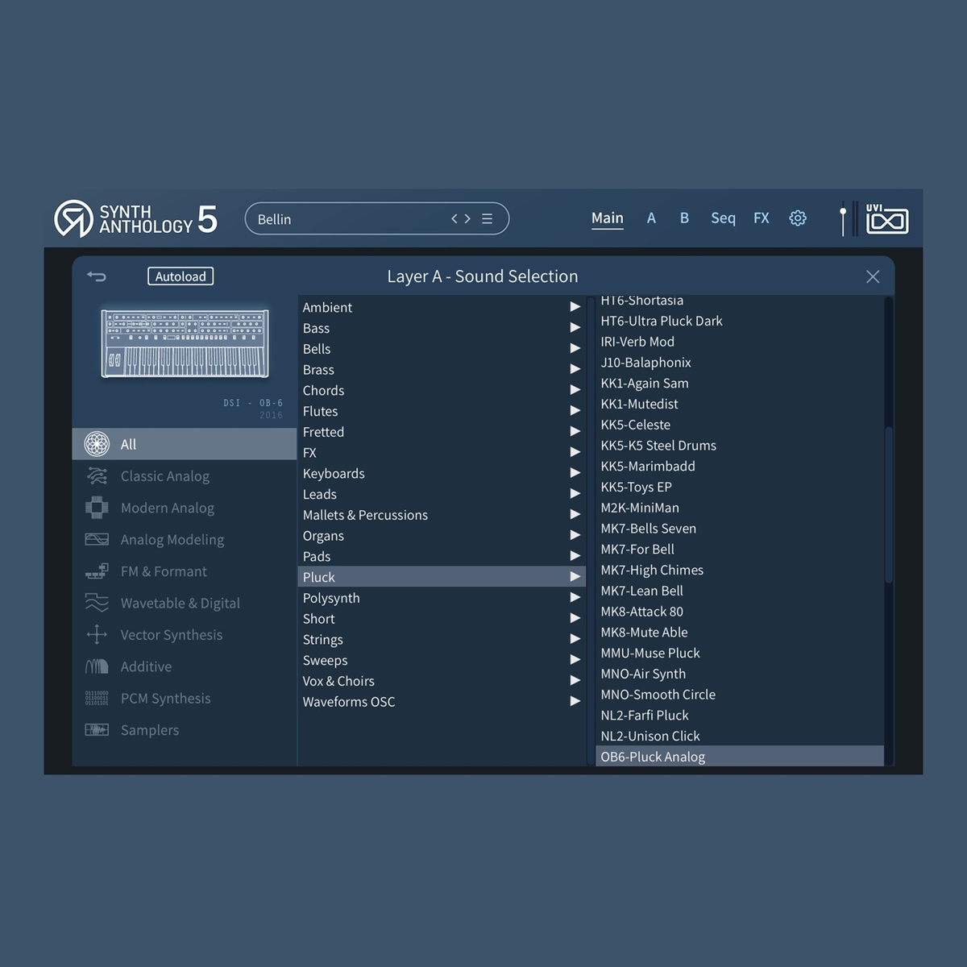
Task: Adjust the master volume slider
Action: tap(843, 218)
